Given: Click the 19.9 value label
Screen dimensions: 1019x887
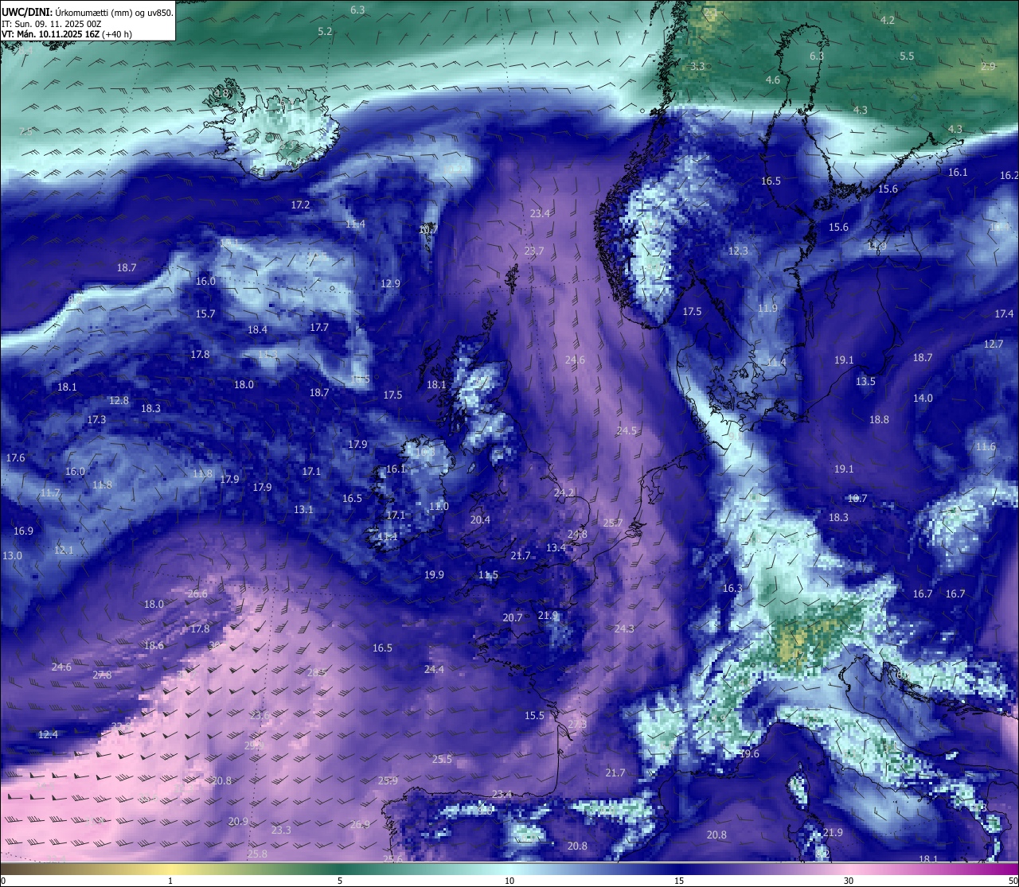Looking at the screenshot, I should click(434, 574).
